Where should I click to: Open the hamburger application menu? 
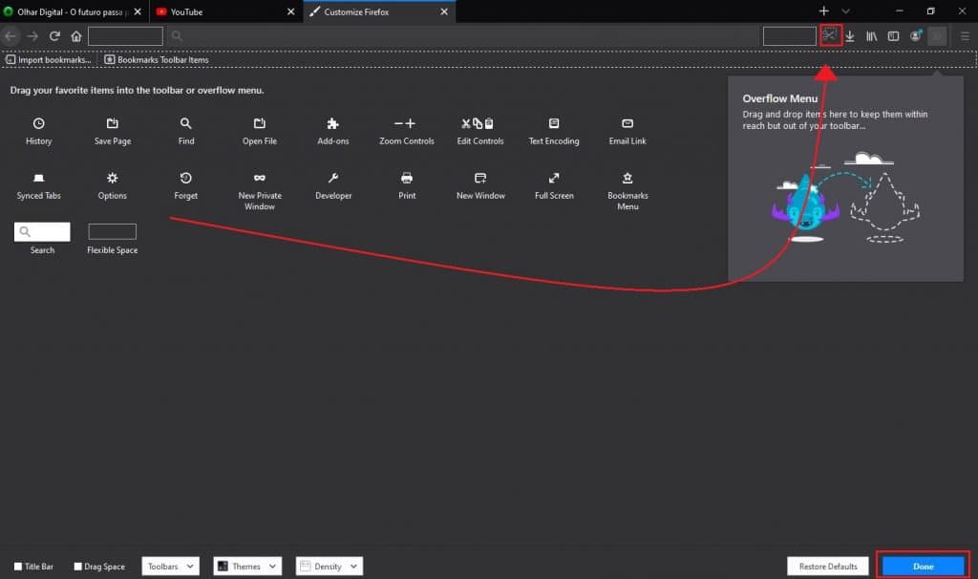[x=965, y=36]
